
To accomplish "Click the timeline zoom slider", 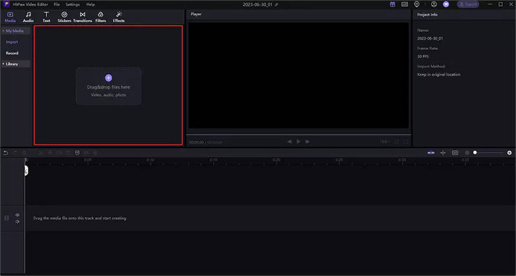I will point(489,152).
